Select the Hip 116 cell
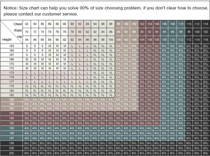The width and height of the screenshot is (210, 156). [206, 40]
